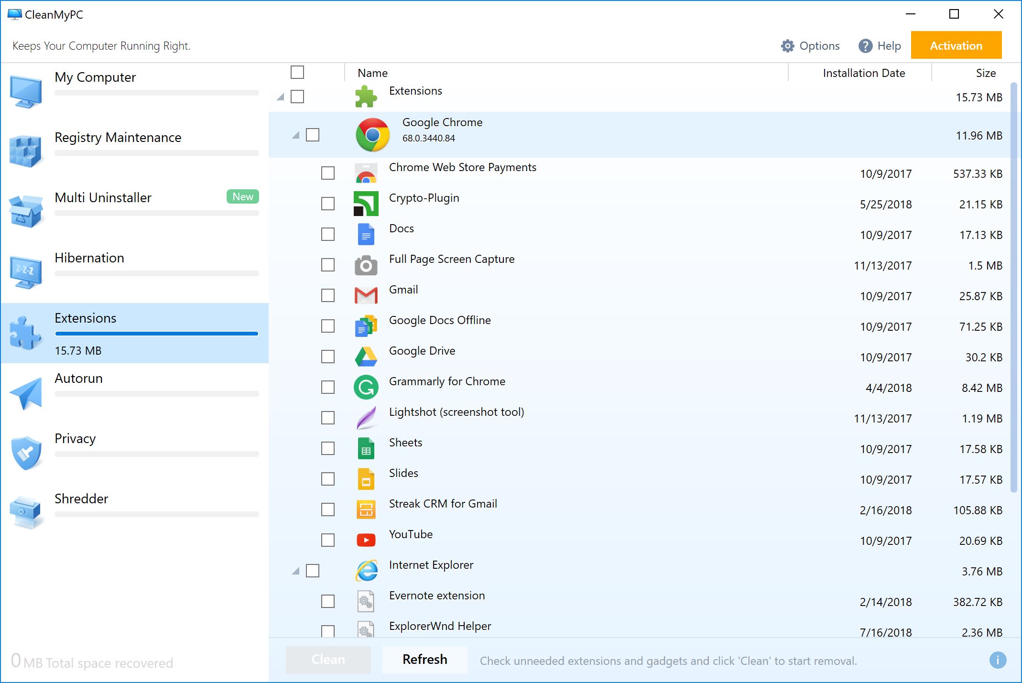
Task: Click the Privacy shield icon
Action: [x=26, y=453]
